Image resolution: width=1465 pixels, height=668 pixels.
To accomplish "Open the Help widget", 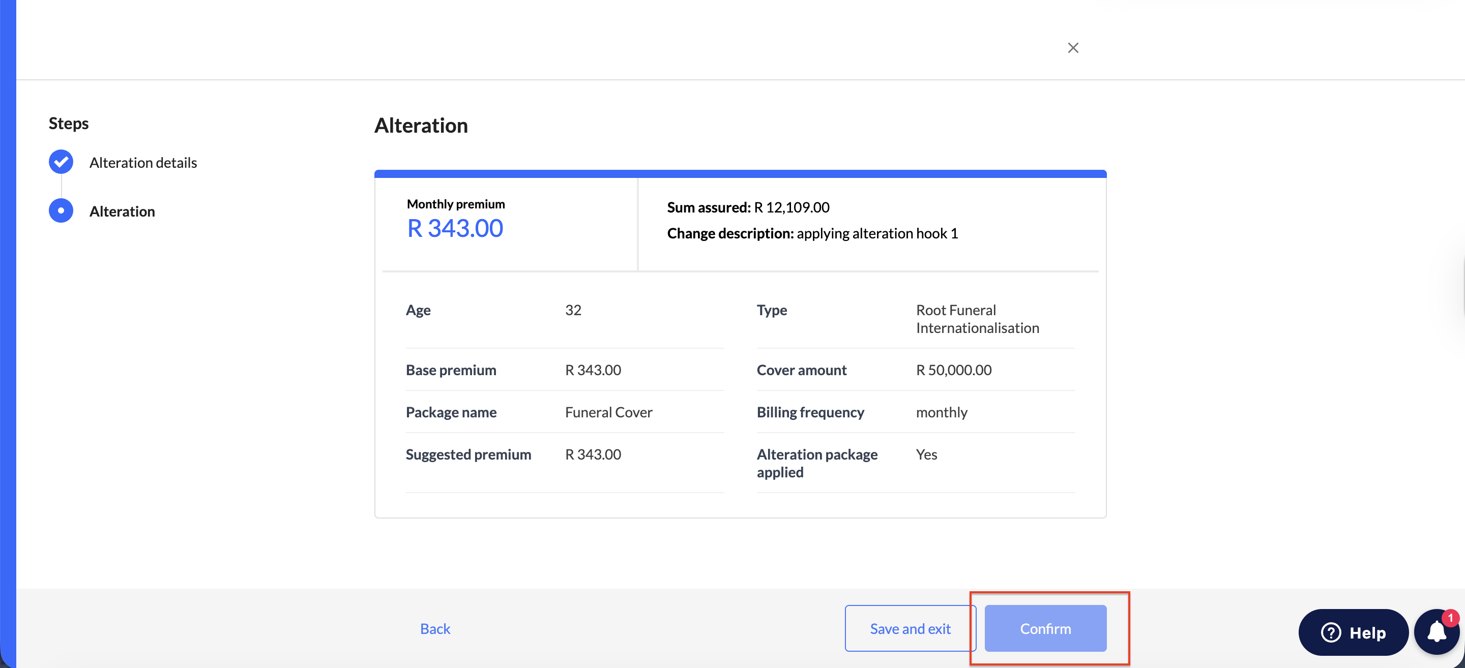I will [1353, 632].
